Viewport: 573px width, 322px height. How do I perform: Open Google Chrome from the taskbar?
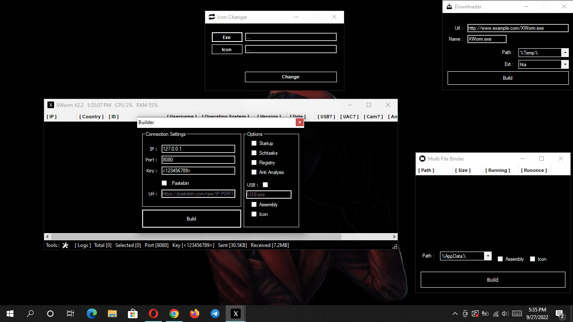[174, 313]
